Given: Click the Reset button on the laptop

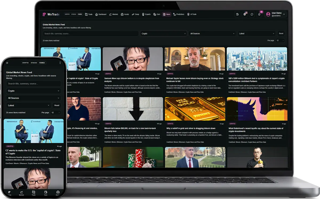Looking at the screenshot, I should [x=281, y=33].
